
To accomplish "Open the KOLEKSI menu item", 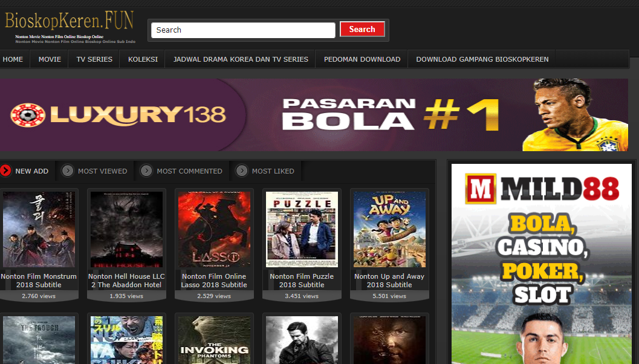I will coord(143,59).
